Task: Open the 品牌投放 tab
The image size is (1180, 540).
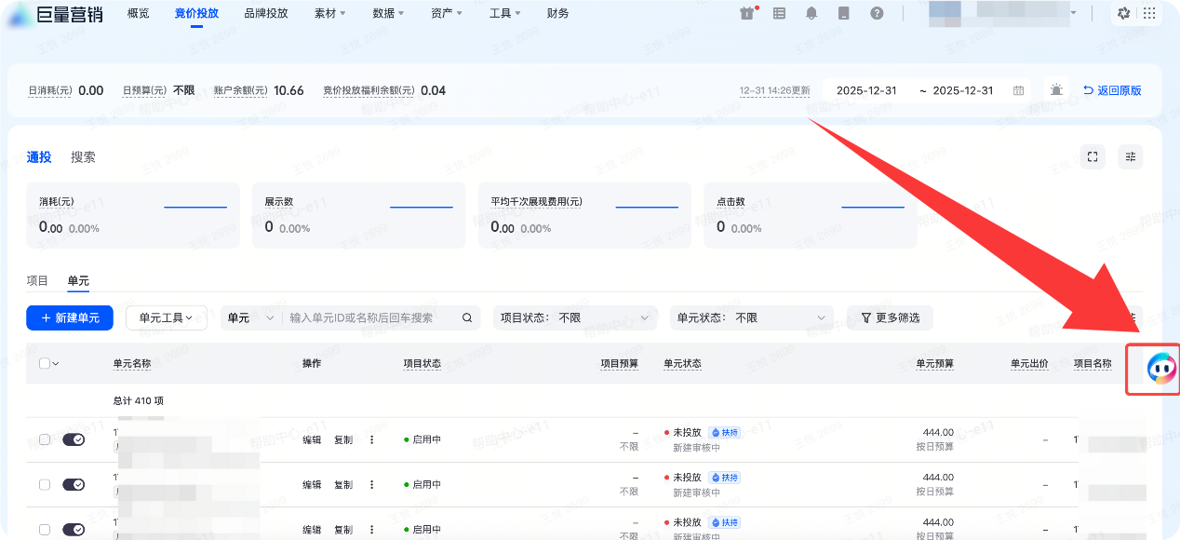Action: (266, 13)
